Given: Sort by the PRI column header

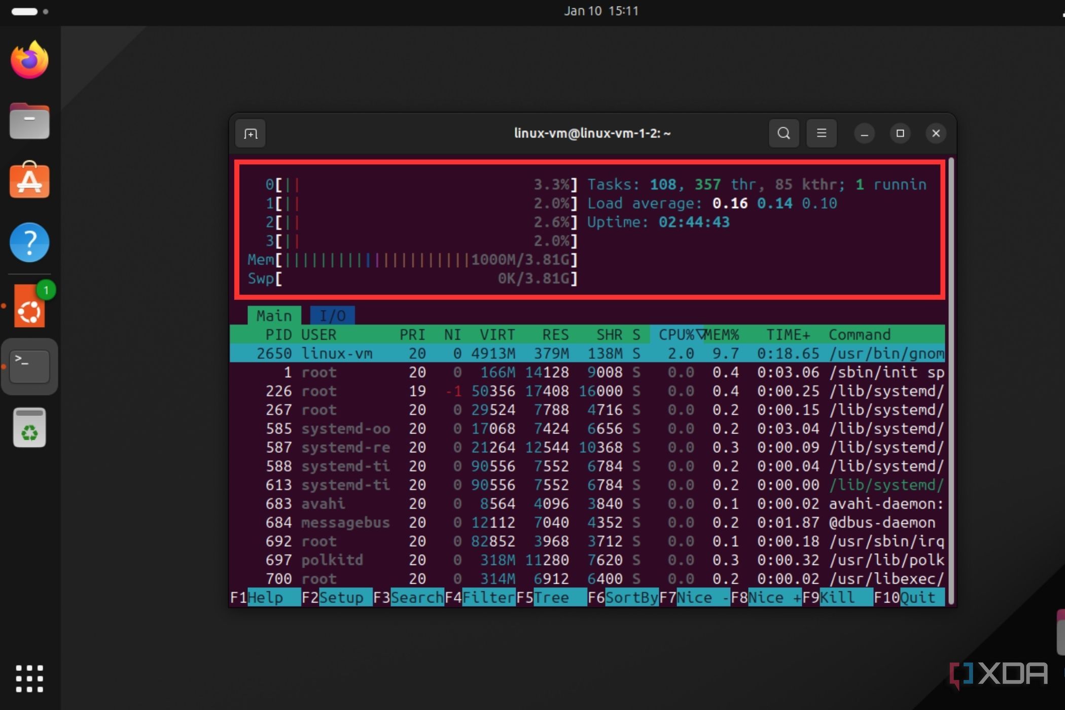Looking at the screenshot, I should [412, 335].
